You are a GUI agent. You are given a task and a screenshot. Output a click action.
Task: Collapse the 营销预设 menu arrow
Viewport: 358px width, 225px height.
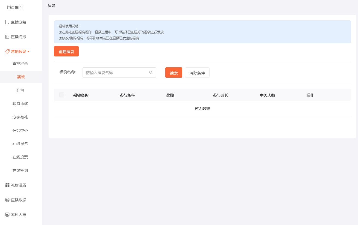point(28,52)
